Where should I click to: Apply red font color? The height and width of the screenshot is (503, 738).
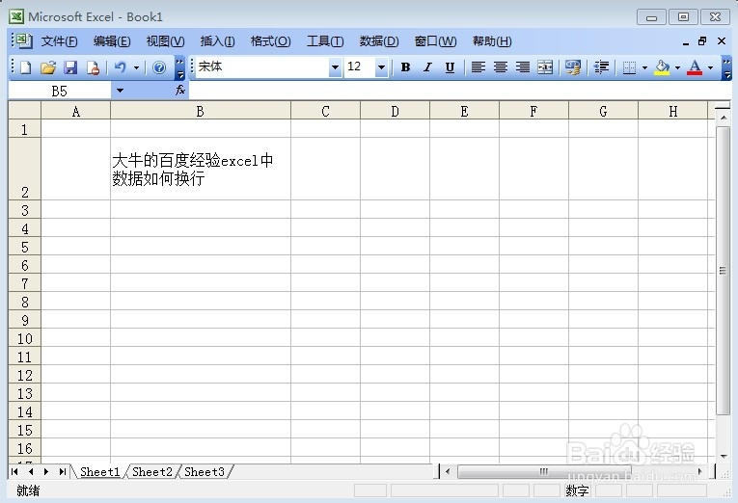(695, 67)
